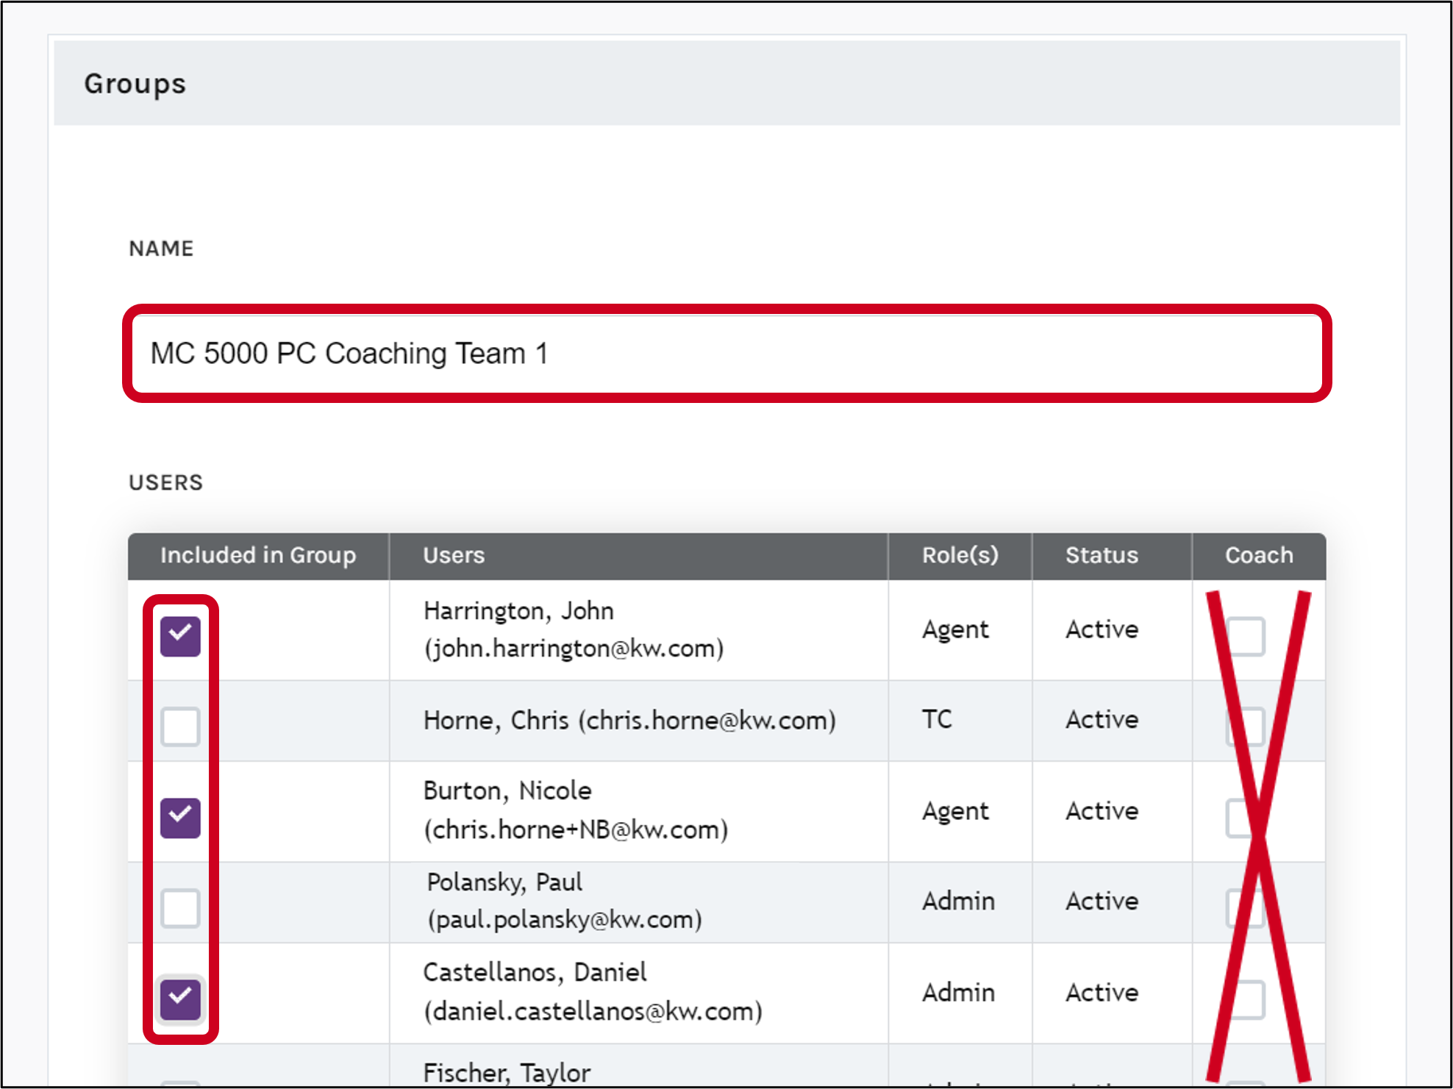
Task: Check Coach box for Polansky, Paul
Action: coord(1246,908)
